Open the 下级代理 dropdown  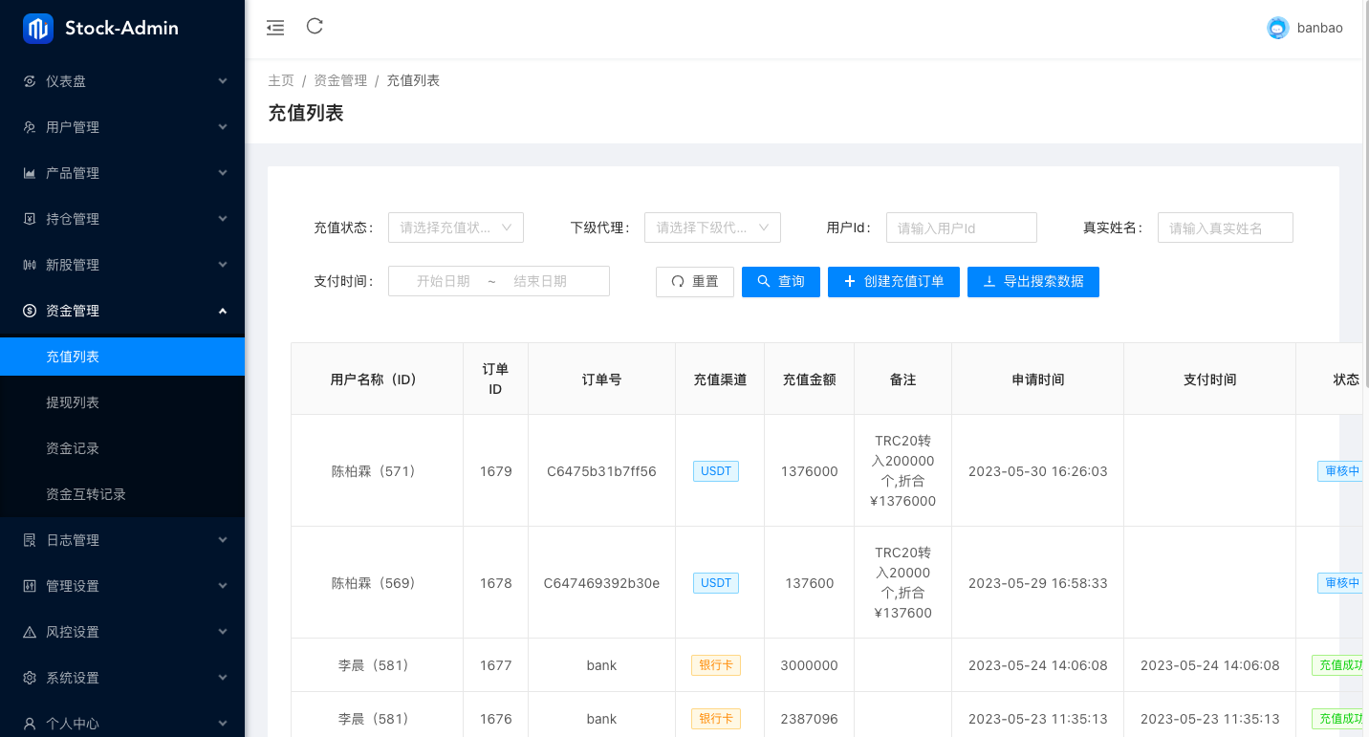tap(712, 228)
